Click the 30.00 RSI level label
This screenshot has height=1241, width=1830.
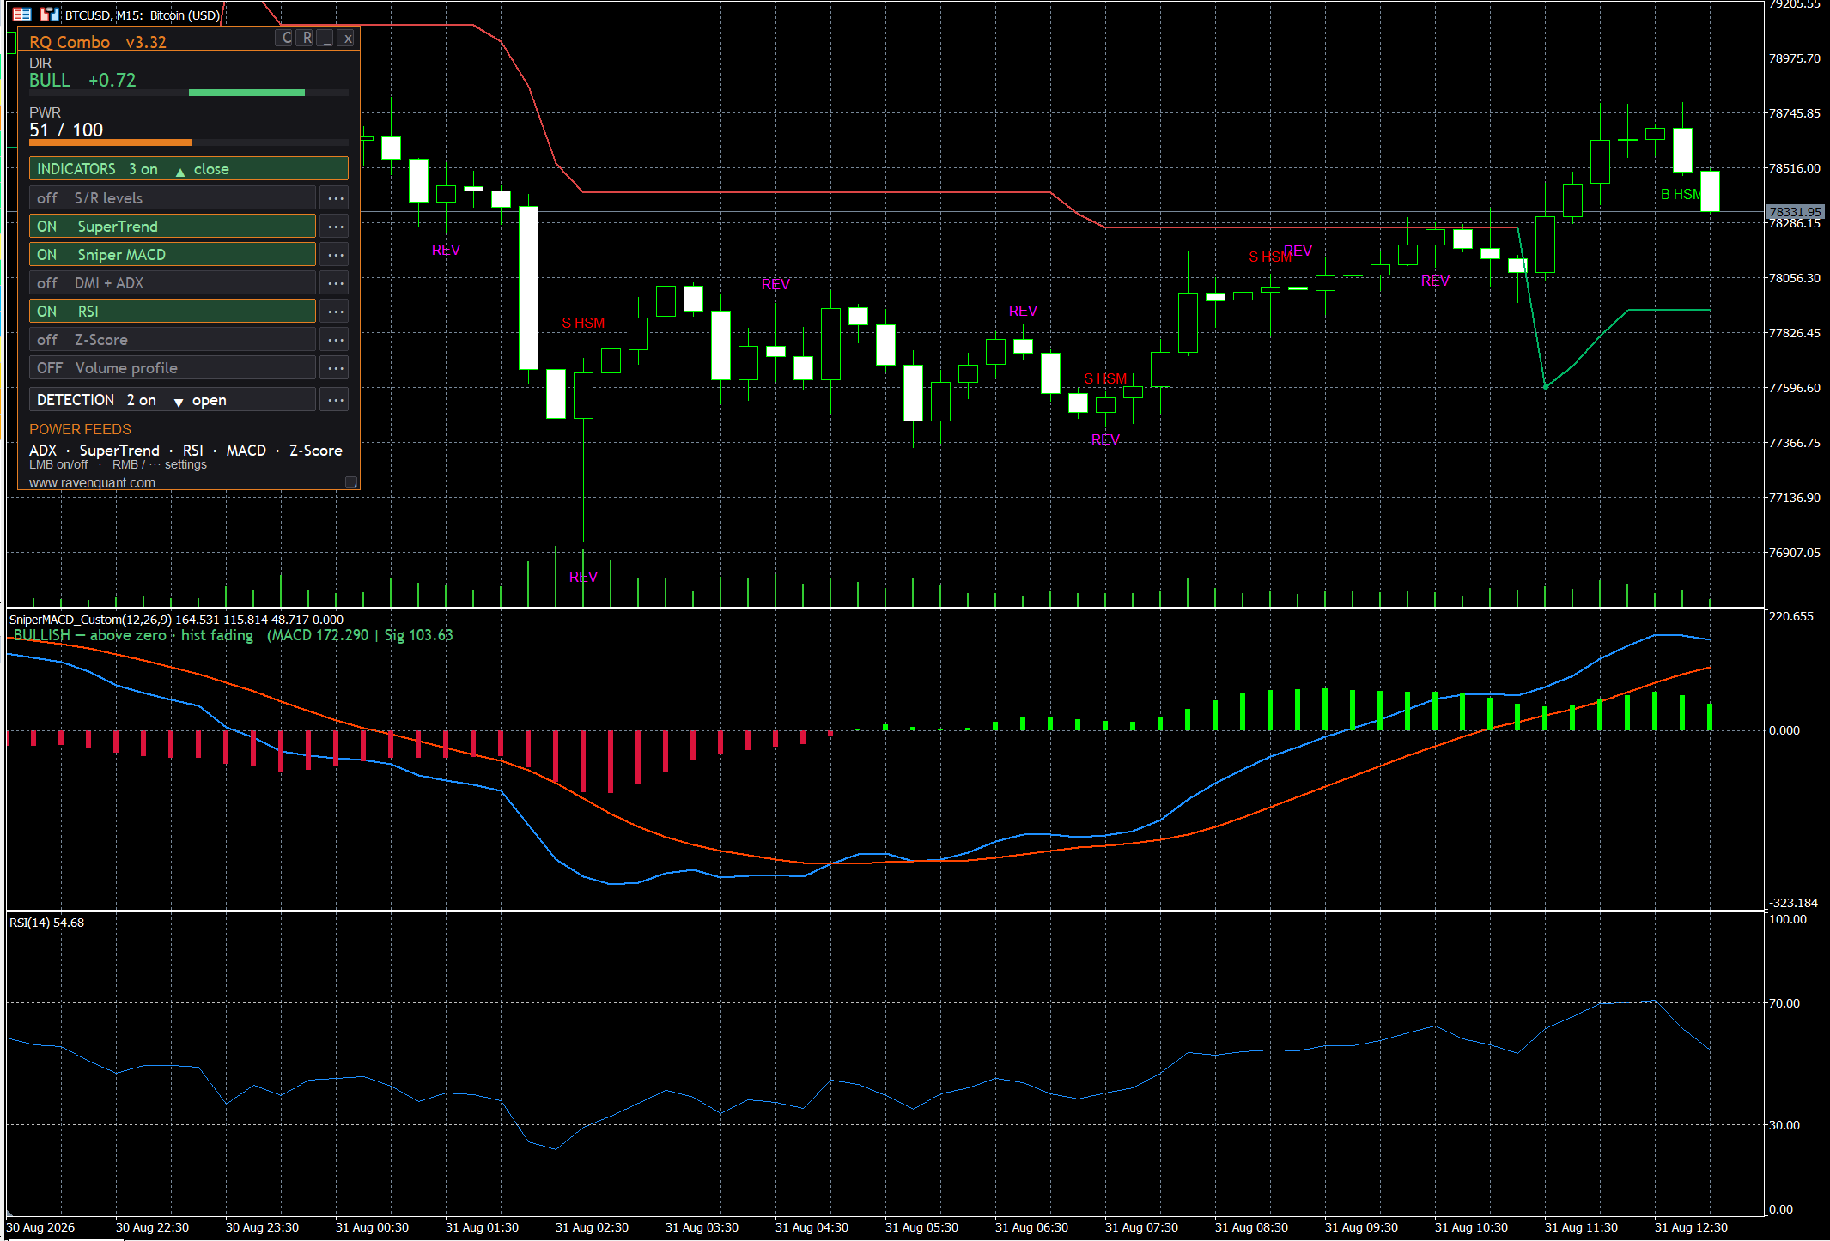coord(1784,1125)
